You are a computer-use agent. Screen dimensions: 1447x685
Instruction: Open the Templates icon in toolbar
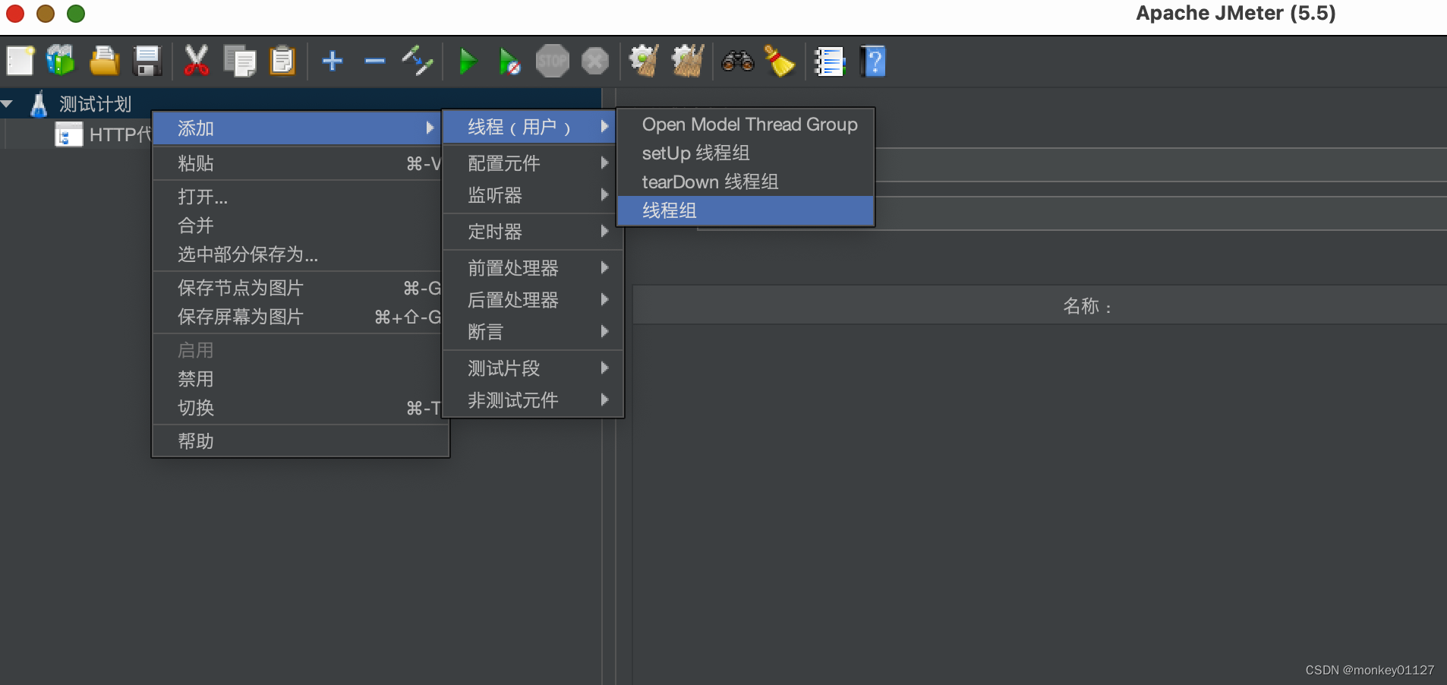[61, 61]
